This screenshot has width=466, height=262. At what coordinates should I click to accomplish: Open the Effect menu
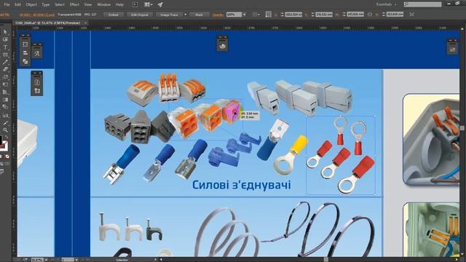point(74,4)
